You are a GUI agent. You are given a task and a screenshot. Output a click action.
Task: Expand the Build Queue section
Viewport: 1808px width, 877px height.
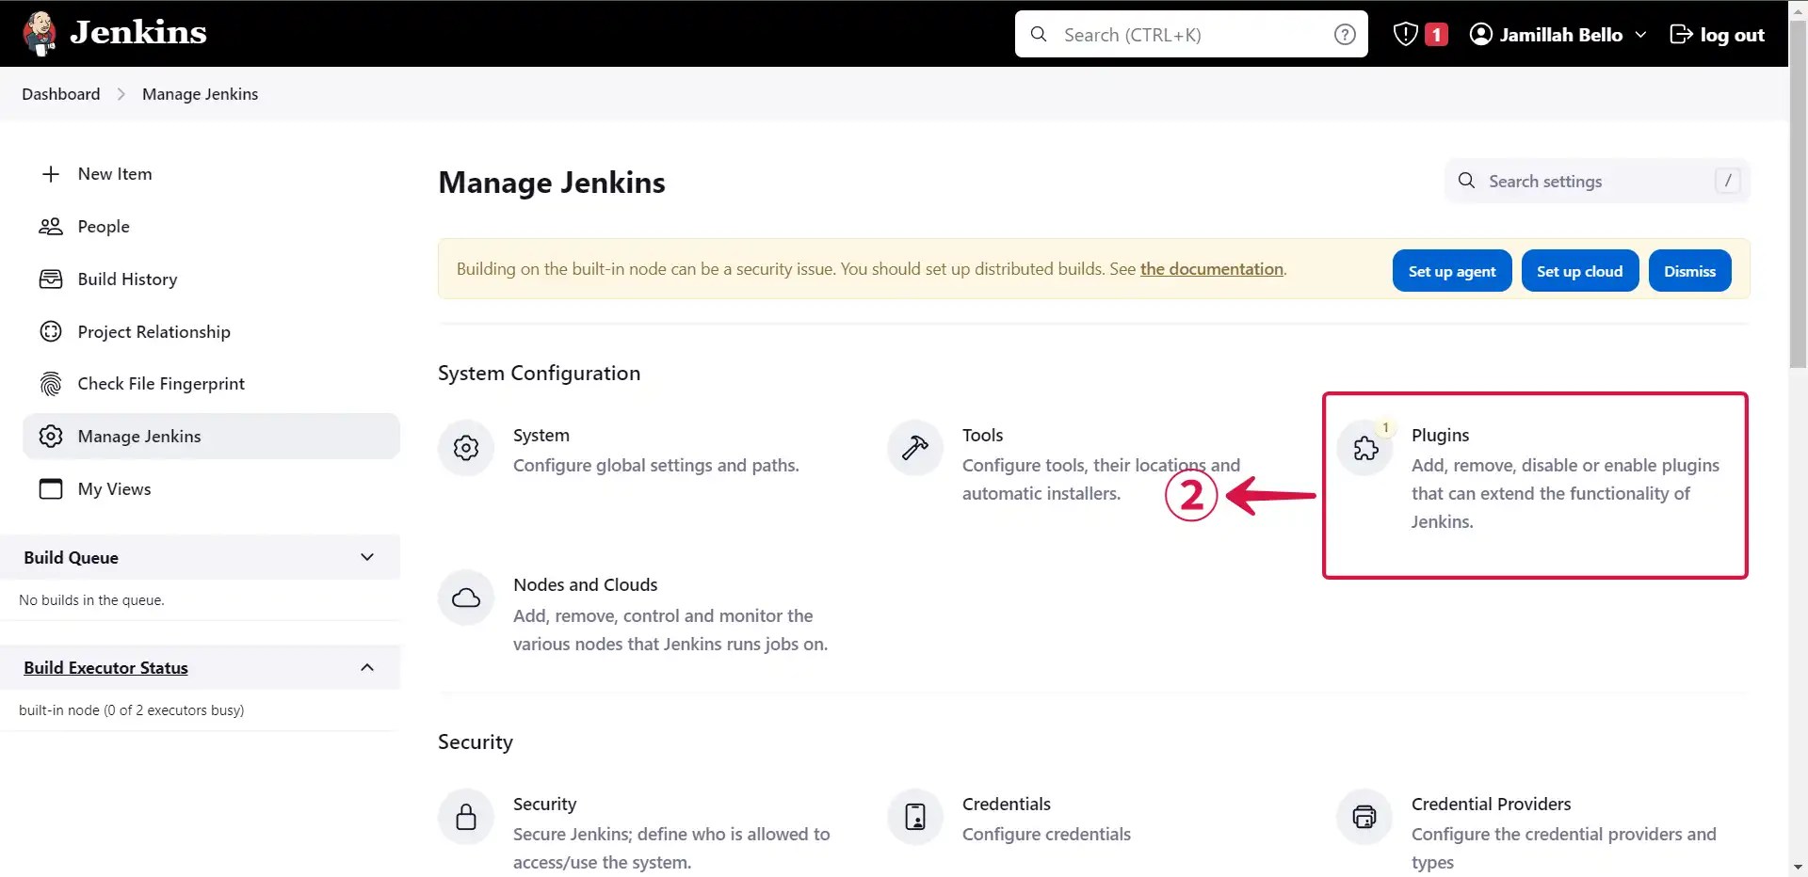[x=366, y=556]
